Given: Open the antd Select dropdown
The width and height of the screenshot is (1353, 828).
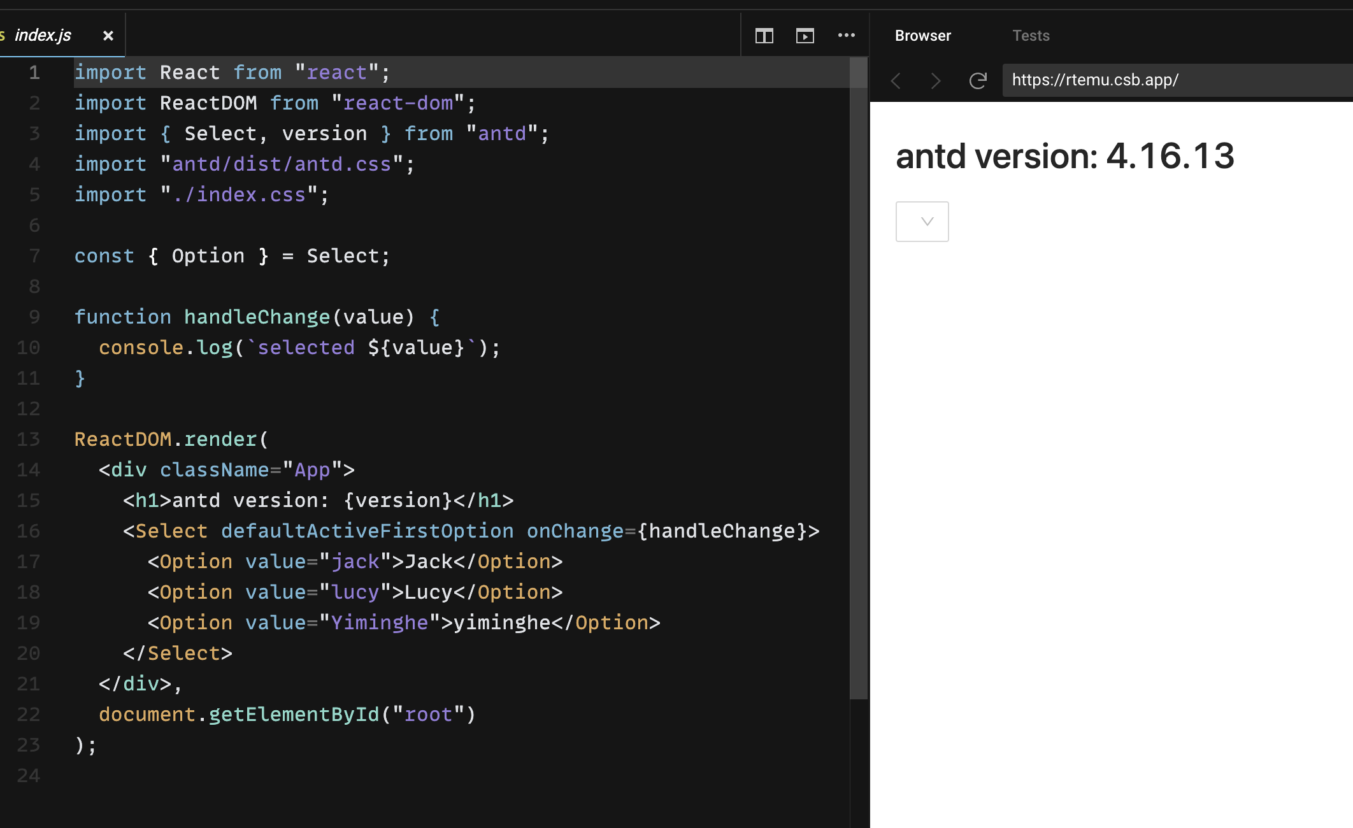Looking at the screenshot, I should [x=922, y=222].
